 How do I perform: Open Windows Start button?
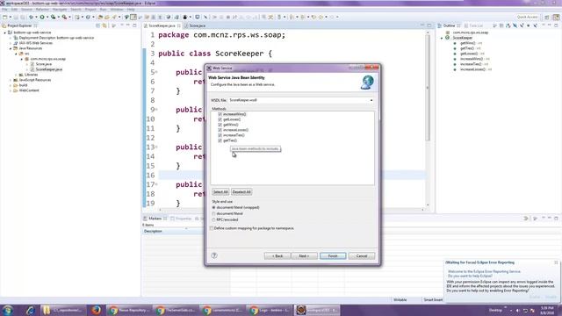(7, 310)
